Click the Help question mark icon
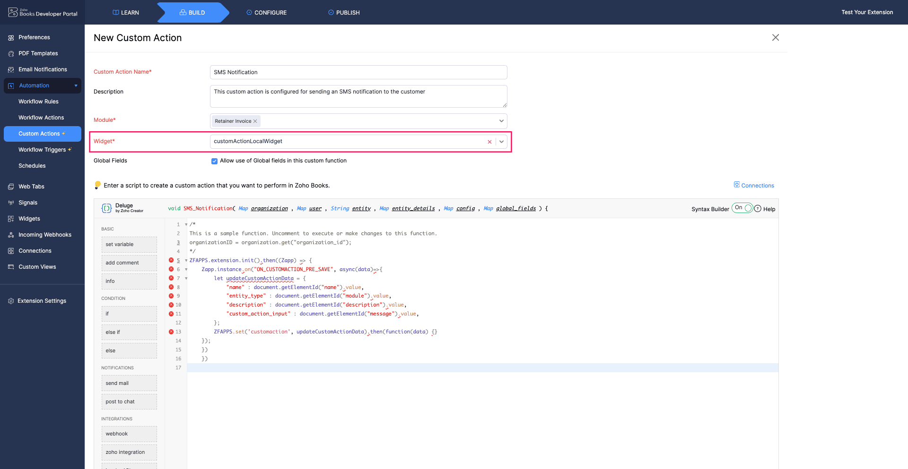 [x=758, y=209]
